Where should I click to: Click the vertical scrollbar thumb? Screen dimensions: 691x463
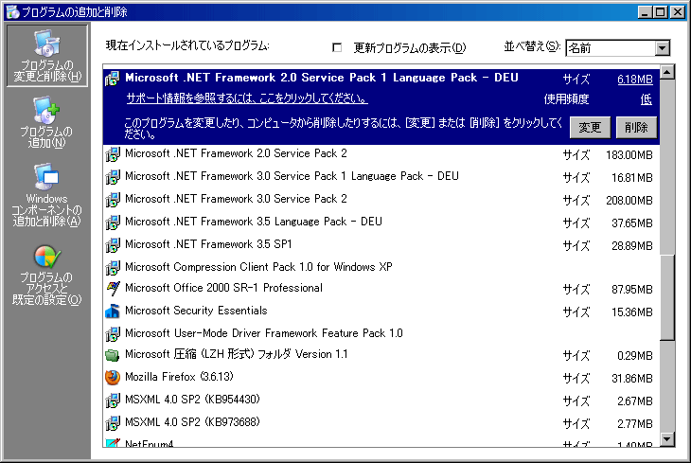pos(667,297)
